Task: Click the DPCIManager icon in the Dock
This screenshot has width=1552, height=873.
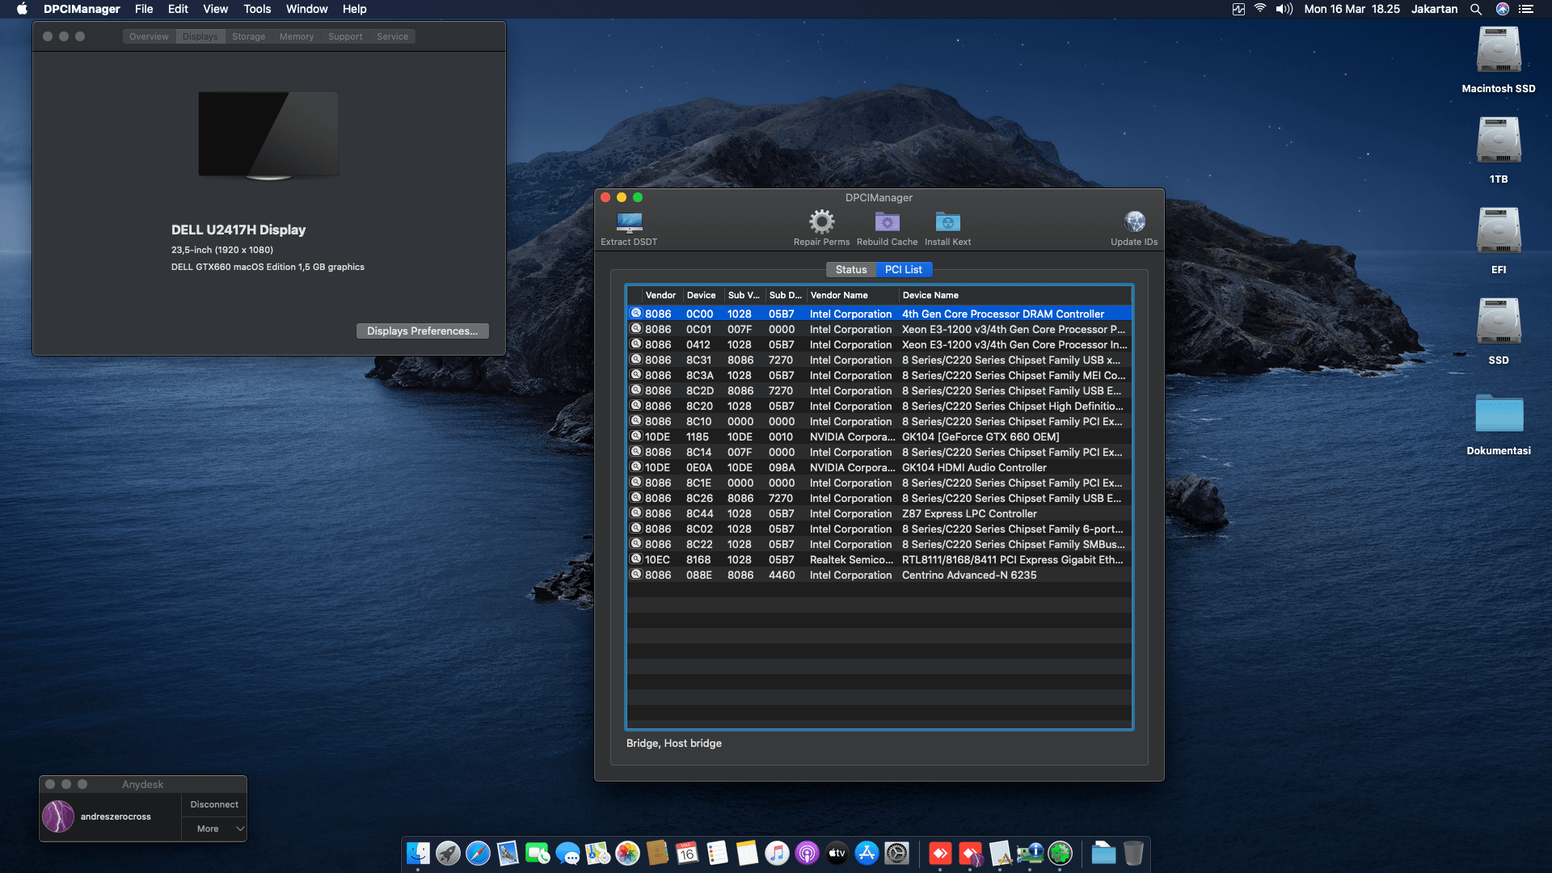Action: [x=1030, y=853]
